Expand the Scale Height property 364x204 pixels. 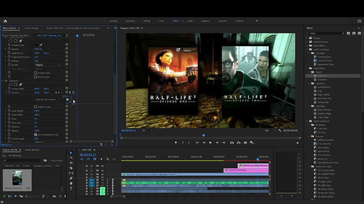pos(5,111)
